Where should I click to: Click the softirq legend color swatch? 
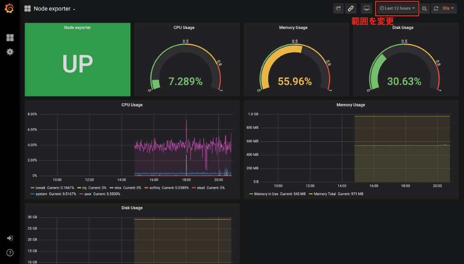[x=147, y=187]
